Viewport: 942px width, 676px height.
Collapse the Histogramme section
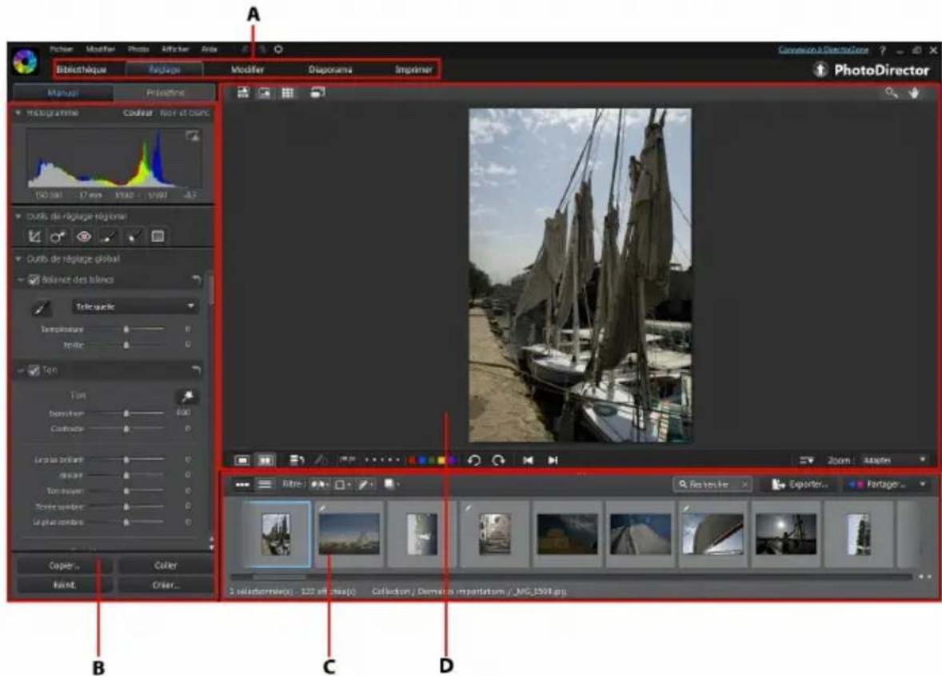click(18, 113)
